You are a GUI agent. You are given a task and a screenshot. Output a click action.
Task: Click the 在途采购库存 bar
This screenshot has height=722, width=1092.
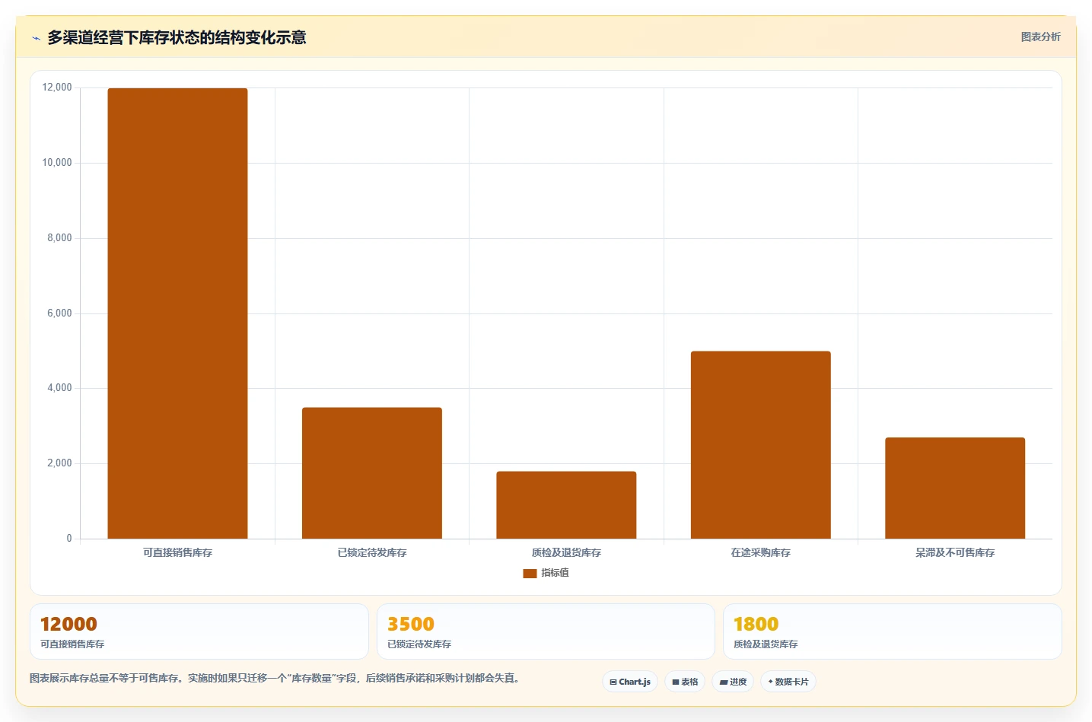coord(761,445)
